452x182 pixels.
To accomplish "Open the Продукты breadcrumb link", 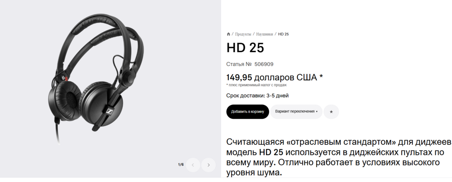I will 243,34.
